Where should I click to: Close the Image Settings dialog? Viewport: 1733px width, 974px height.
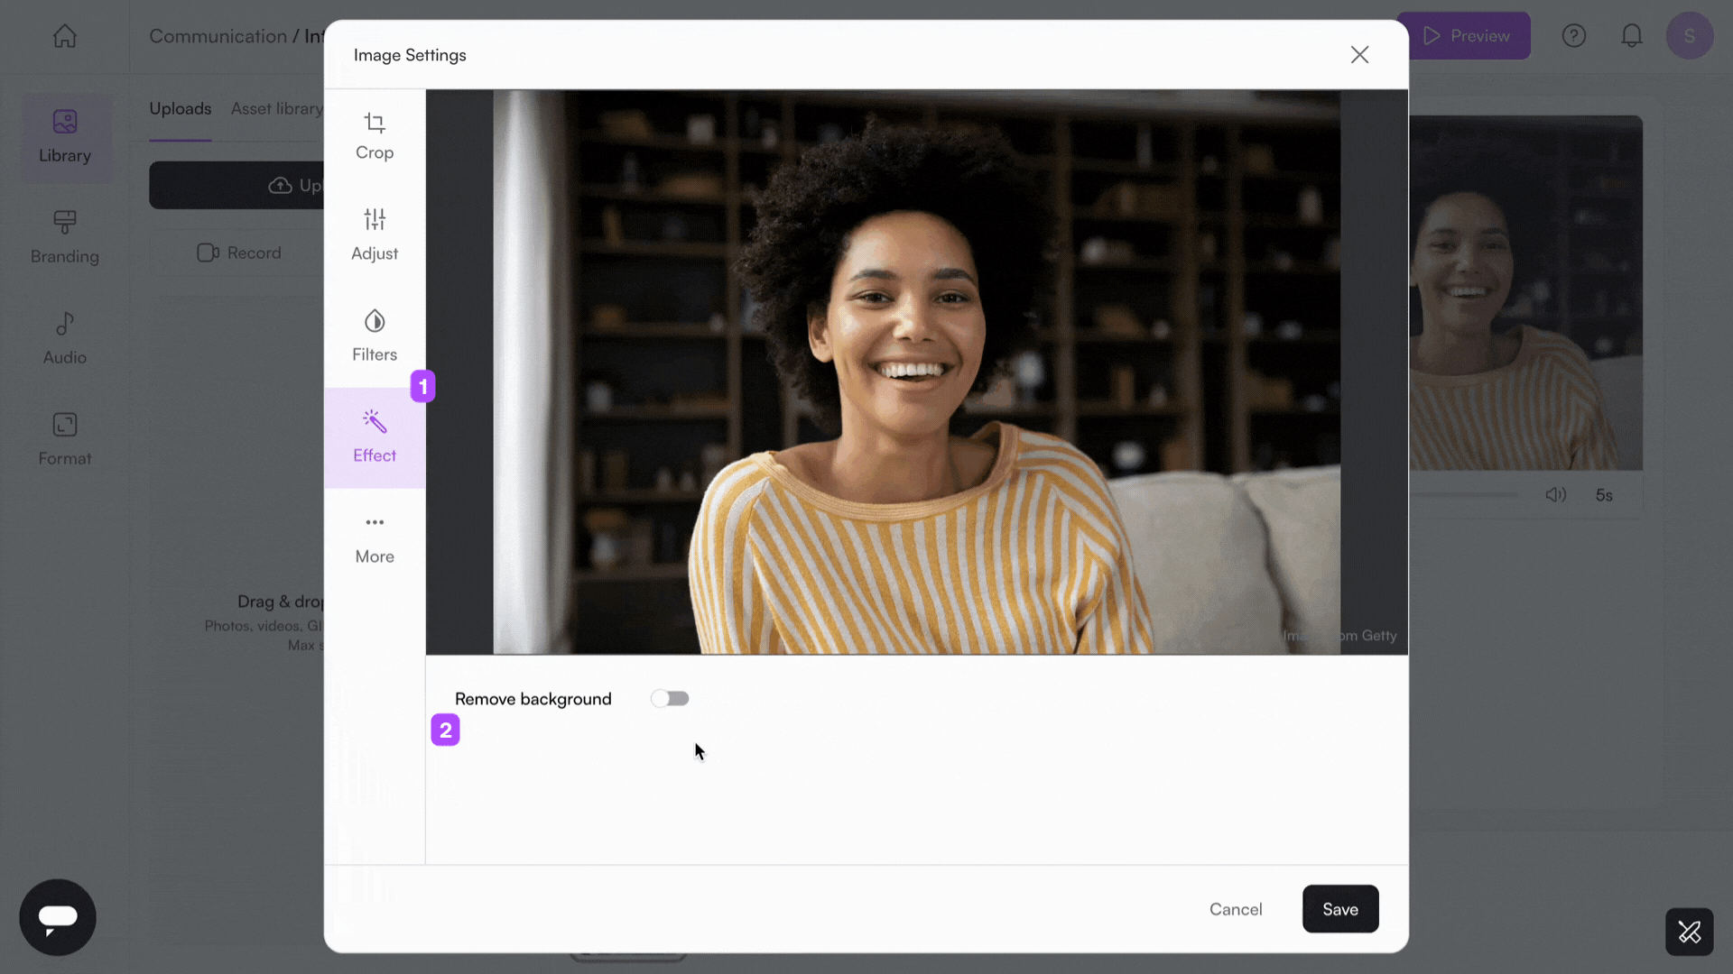(x=1359, y=55)
